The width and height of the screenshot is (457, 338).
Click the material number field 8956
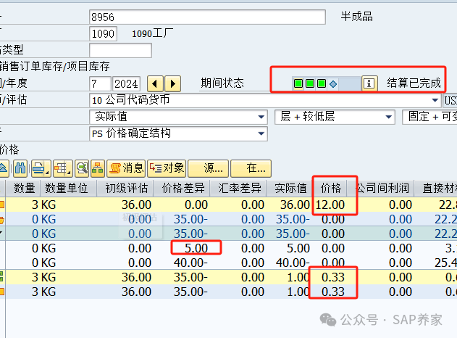[207, 17]
